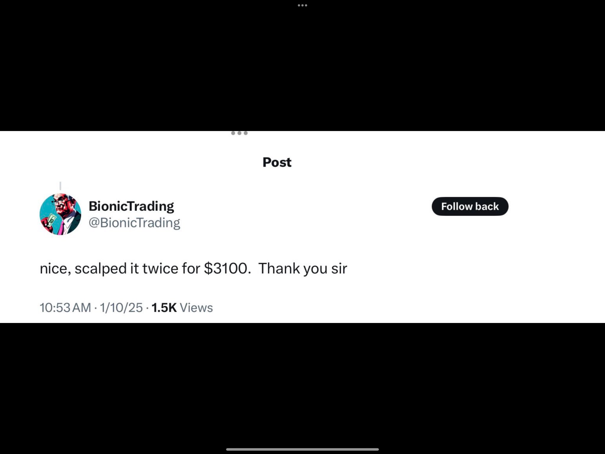
Task: Tap the iPad multitasking three-dot control
Action: point(302,5)
